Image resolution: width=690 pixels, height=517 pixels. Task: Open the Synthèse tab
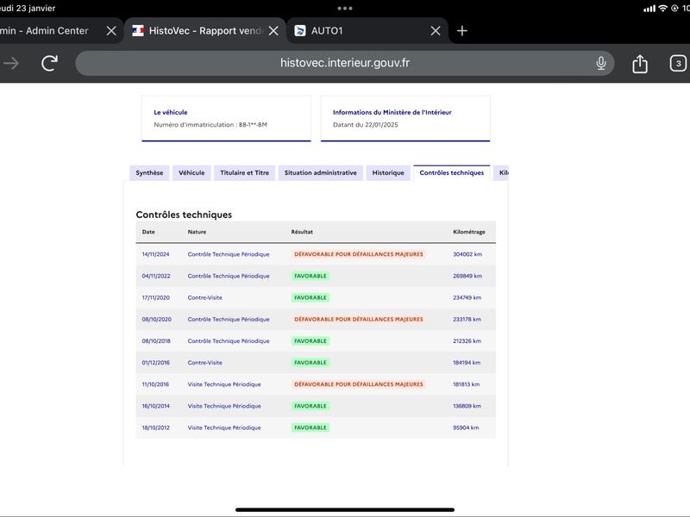coord(149,173)
